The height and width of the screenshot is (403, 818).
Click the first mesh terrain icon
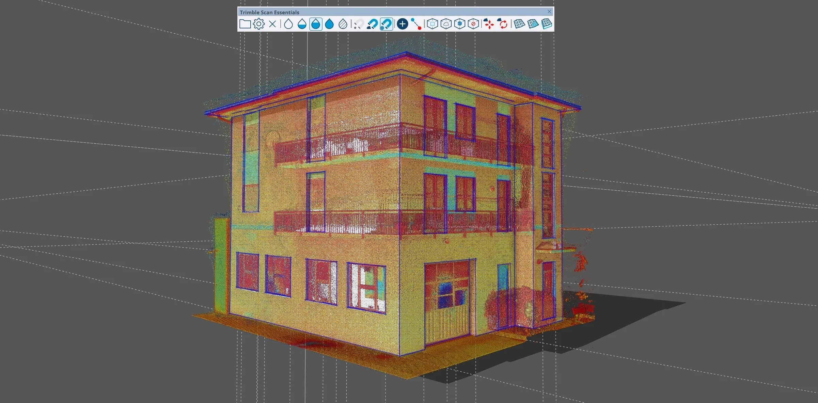coord(519,24)
